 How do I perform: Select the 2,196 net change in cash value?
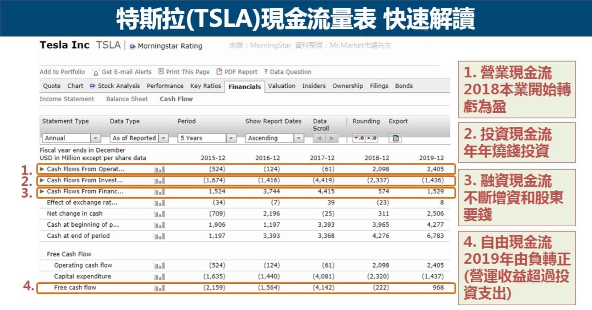coord(271,214)
